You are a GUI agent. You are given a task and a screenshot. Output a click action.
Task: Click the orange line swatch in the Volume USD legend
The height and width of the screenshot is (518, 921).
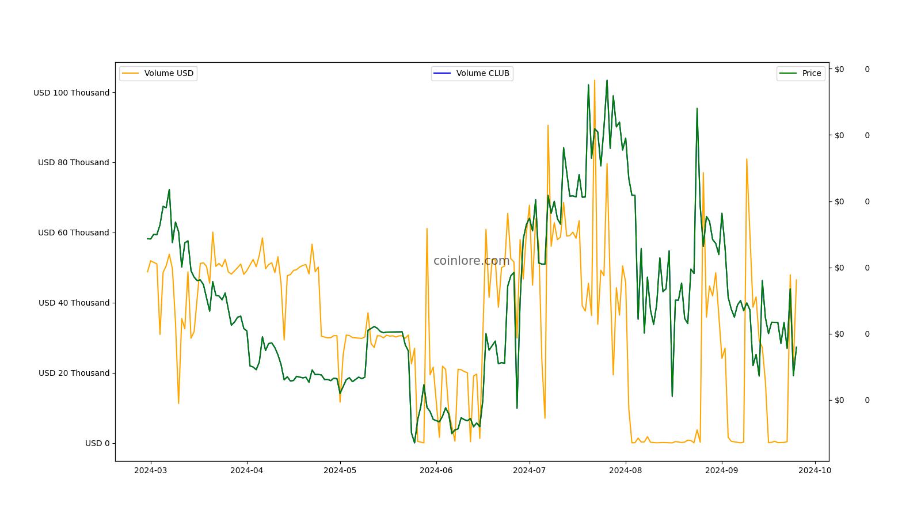pyautogui.click(x=131, y=73)
